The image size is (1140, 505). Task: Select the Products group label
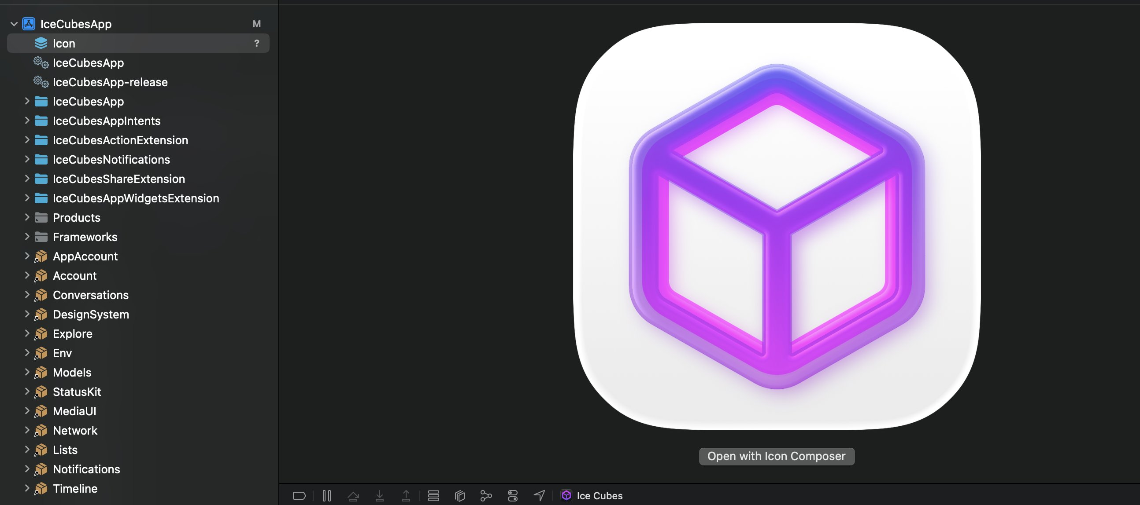coord(77,218)
